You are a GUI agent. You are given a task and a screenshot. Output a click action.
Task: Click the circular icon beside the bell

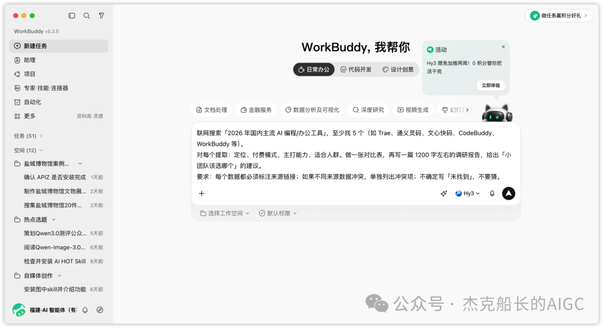(x=100, y=310)
